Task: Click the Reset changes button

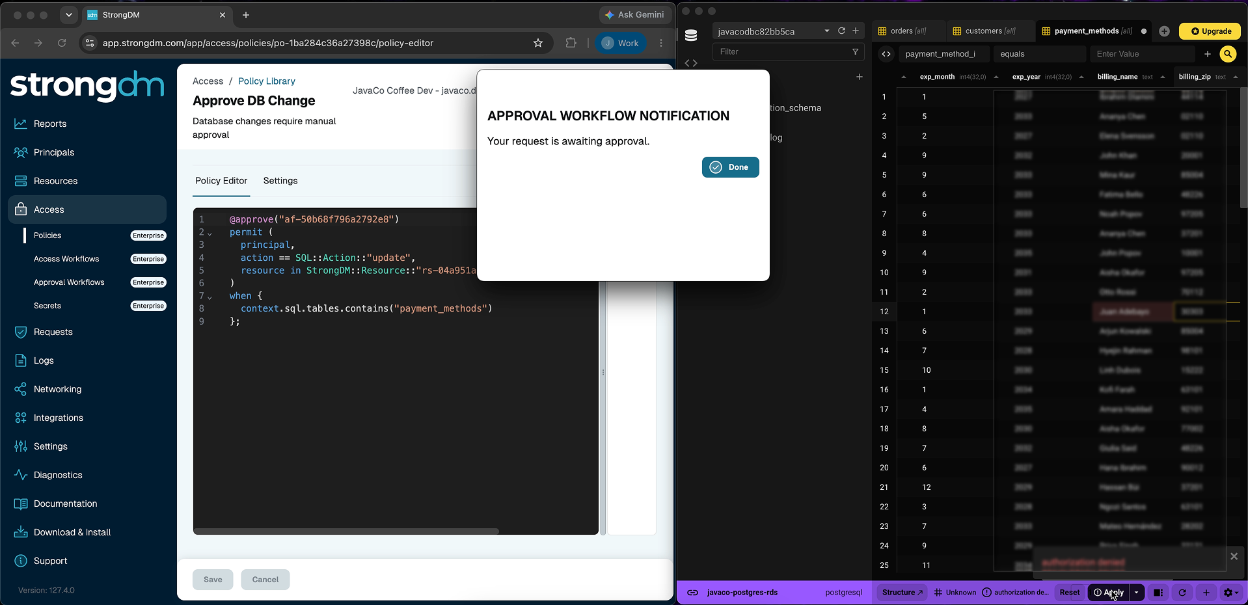Action: point(1069,593)
